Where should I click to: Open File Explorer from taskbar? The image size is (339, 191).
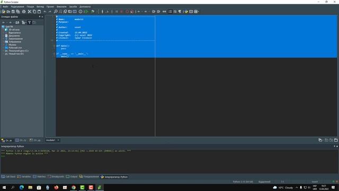click(30, 187)
